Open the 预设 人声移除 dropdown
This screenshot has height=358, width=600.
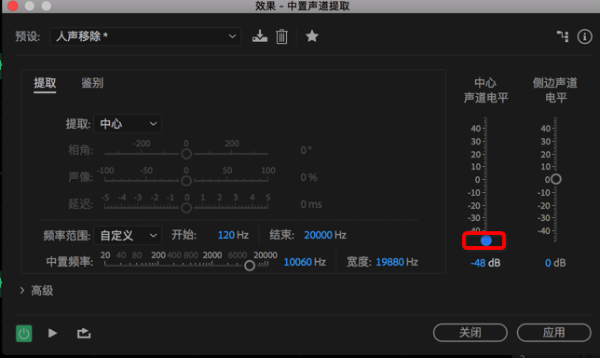pyautogui.click(x=145, y=36)
